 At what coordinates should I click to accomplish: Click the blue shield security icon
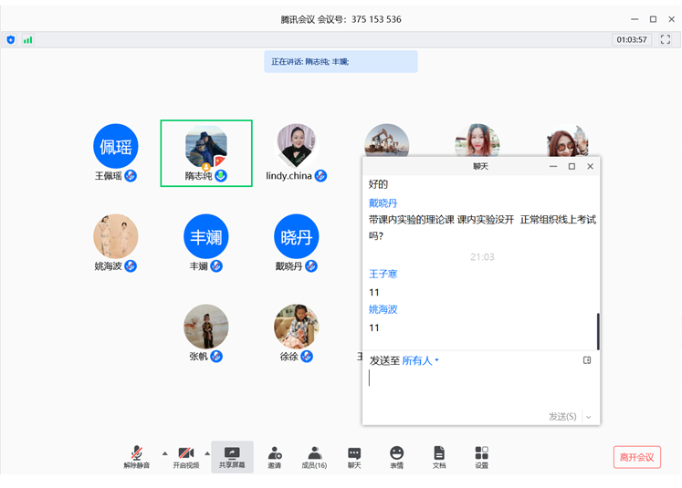[11, 40]
